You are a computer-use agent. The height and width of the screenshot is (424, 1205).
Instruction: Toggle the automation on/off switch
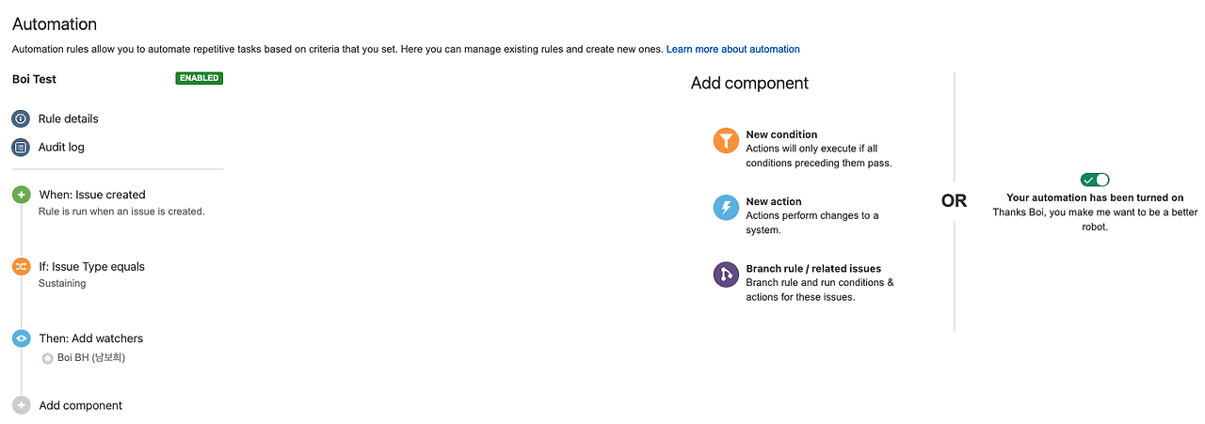coord(1095,180)
